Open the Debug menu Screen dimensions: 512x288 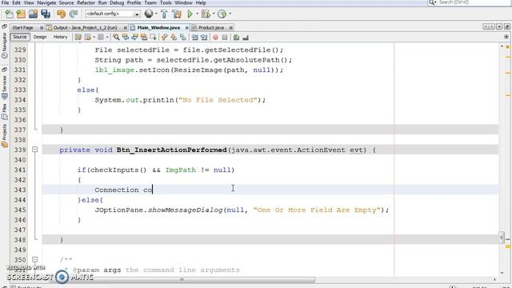point(117,2)
